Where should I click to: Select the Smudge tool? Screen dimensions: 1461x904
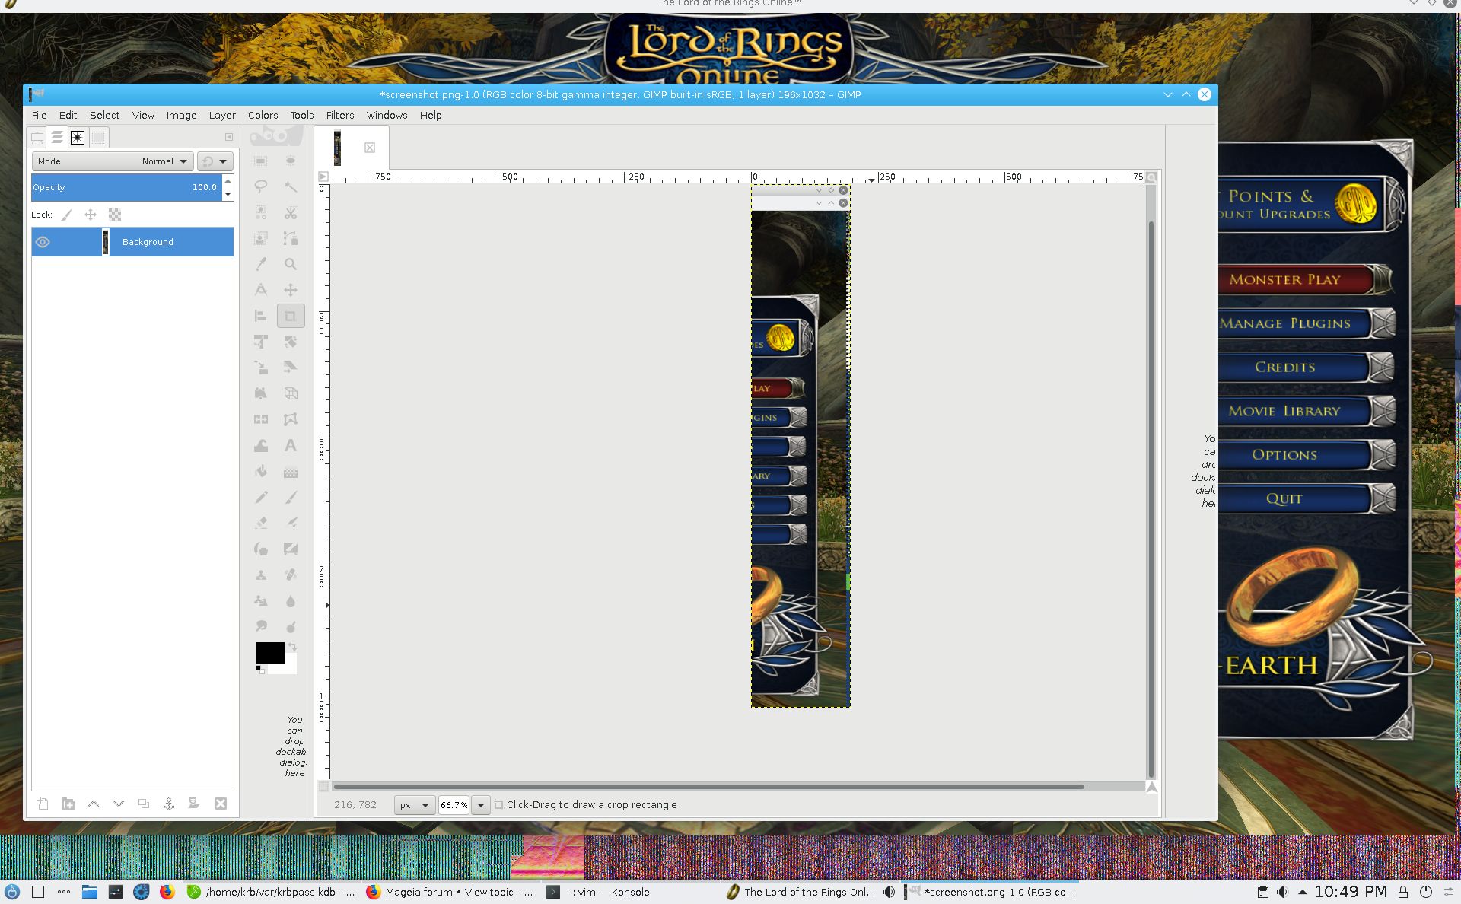pos(260,626)
